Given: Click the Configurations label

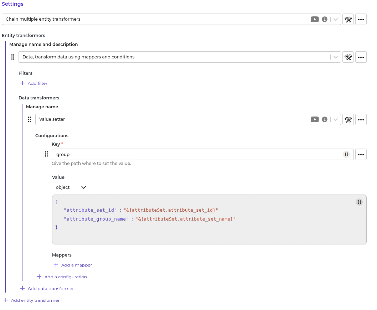Looking at the screenshot, I should pyautogui.click(x=52, y=136).
